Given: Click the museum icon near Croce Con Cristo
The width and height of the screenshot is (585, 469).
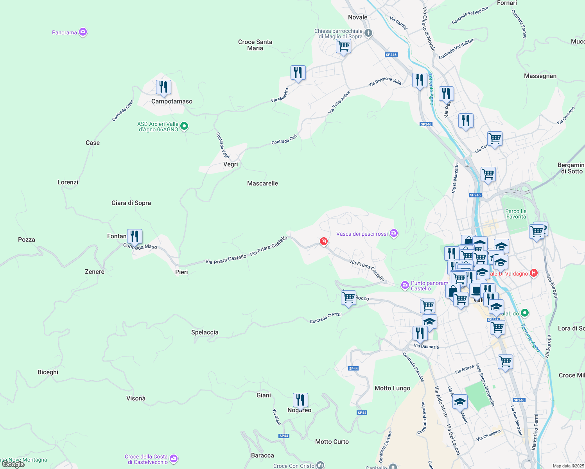Looking at the screenshot, I should coord(319,465).
